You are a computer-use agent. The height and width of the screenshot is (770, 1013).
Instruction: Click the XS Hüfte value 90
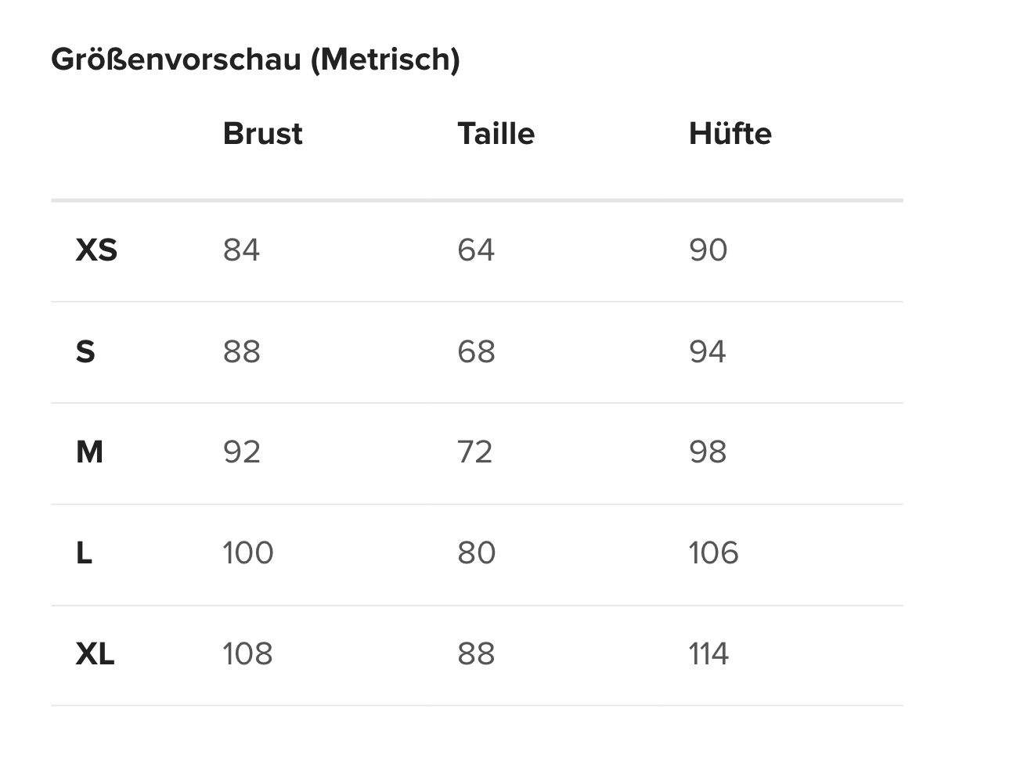(x=708, y=250)
